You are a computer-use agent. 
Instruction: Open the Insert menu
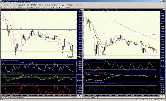click(x=15, y=3)
